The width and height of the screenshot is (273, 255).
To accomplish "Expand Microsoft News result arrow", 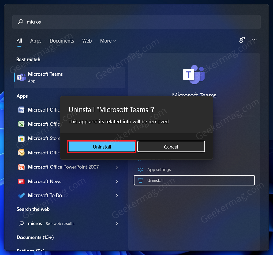I will (x=117, y=181).
